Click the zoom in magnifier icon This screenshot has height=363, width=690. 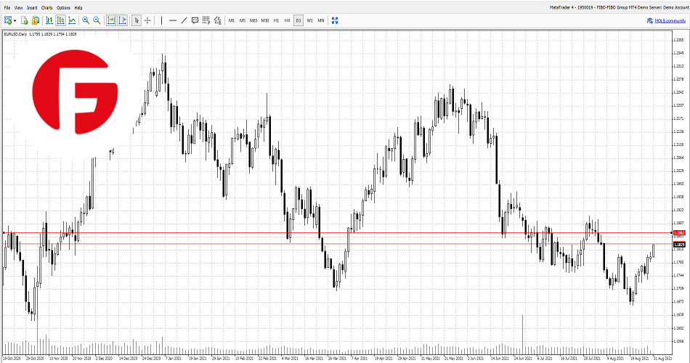[x=86, y=20]
